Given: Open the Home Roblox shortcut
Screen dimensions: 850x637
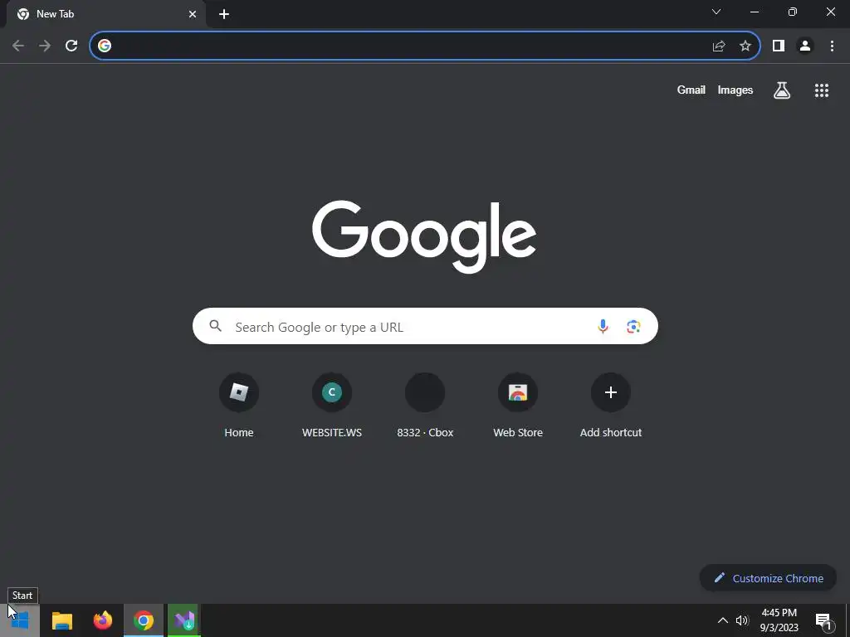Looking at the screenshot, I should point(239,404).
